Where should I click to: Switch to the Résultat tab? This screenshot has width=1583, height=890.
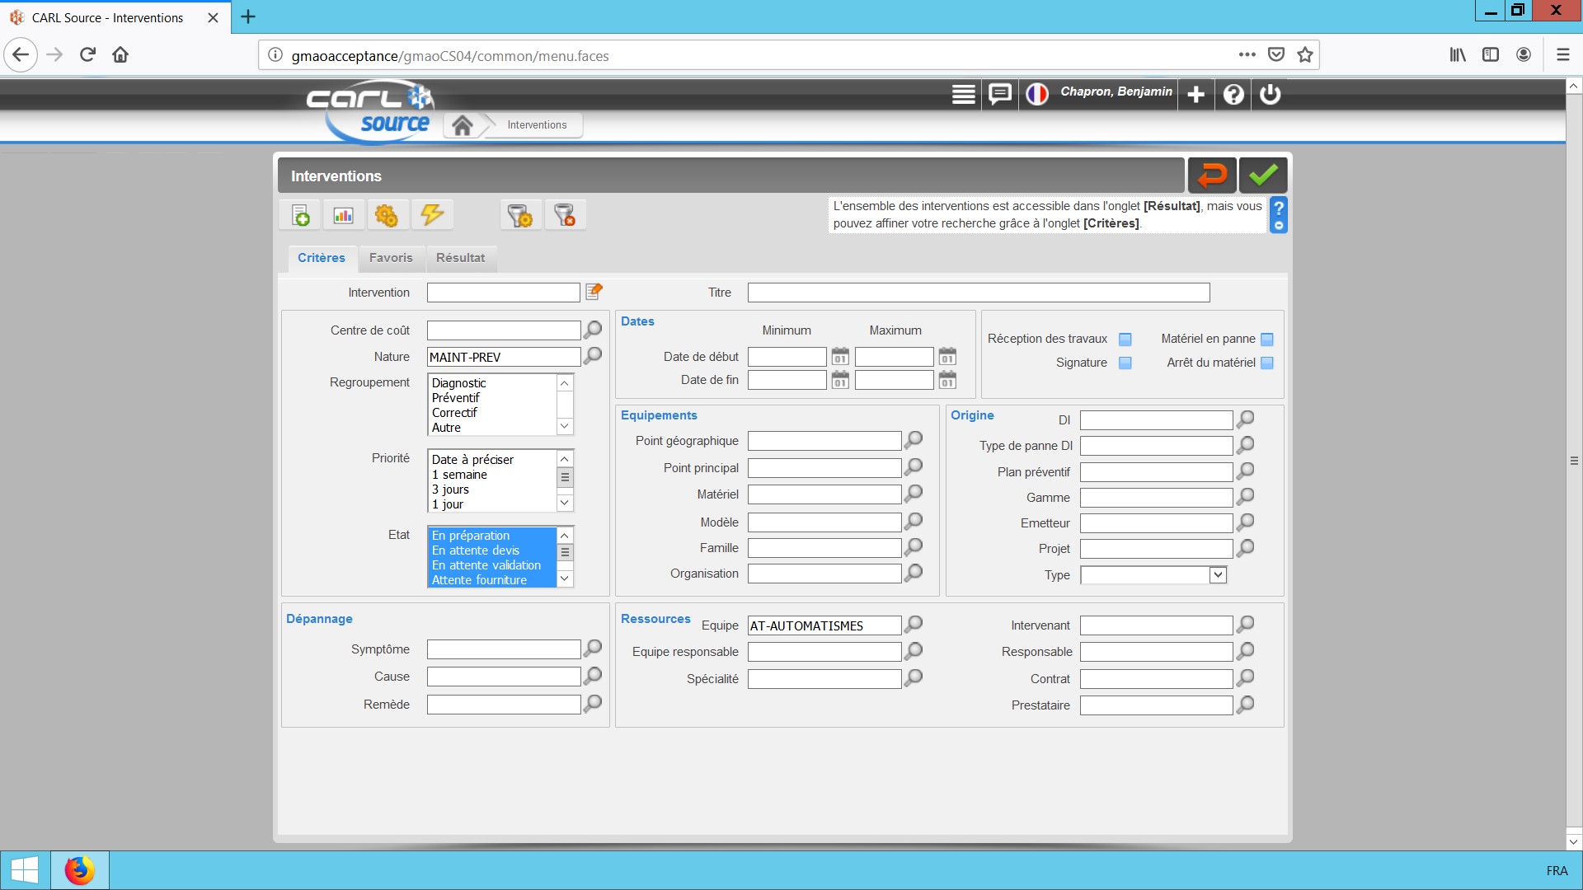tap(460, 258)
